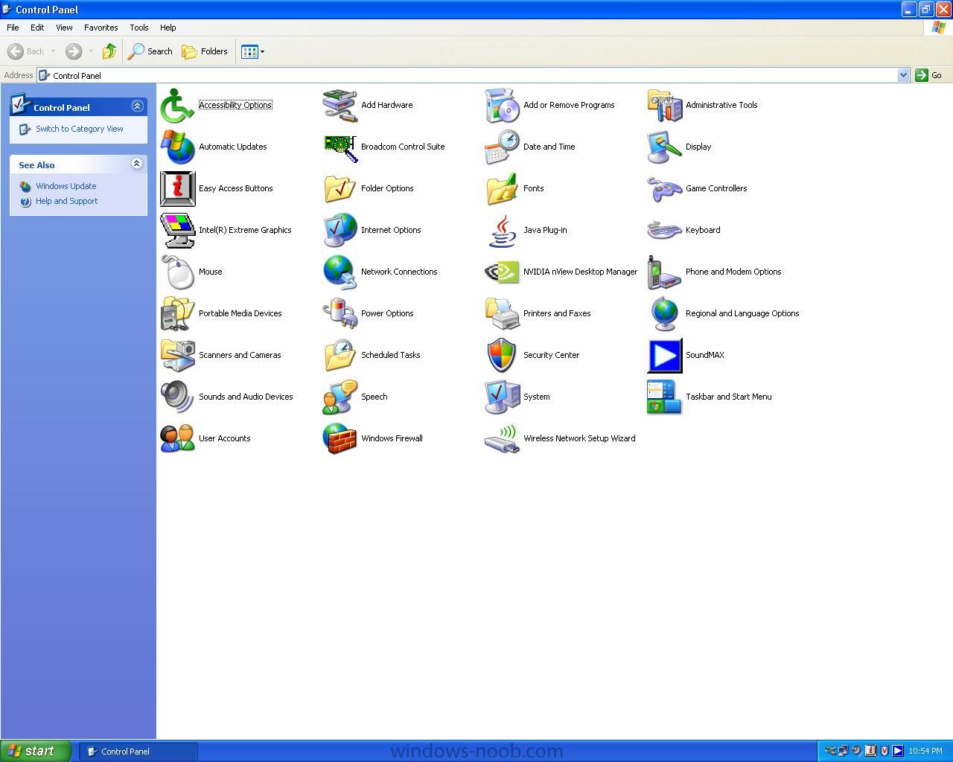
Task: Click the SoundMAX tray icon by the clock
Action: click(898, 751)
